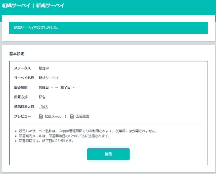Click the プレビュー label

[x=22, y=116]
